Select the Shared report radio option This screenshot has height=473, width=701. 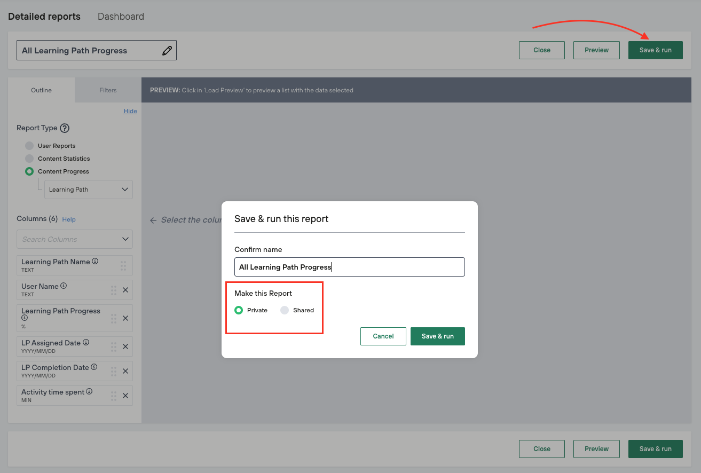point(285,310)
